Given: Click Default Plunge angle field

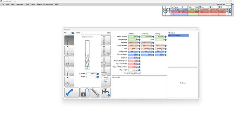Looking at the screenshot, I should (x=133, y=40).
